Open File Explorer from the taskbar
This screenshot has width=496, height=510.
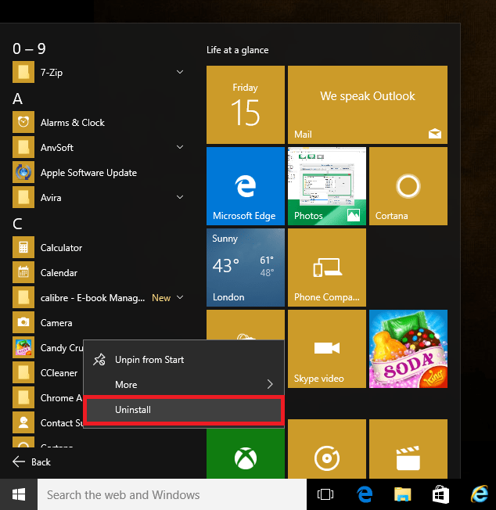pos(402,494)
